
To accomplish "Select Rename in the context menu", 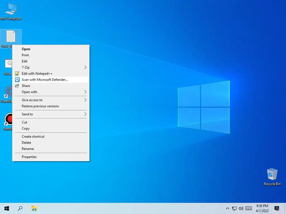I will pos(51,149).
